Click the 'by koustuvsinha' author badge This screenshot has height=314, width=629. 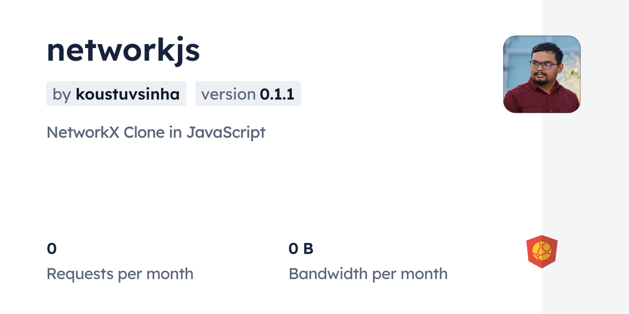[116, 94]
